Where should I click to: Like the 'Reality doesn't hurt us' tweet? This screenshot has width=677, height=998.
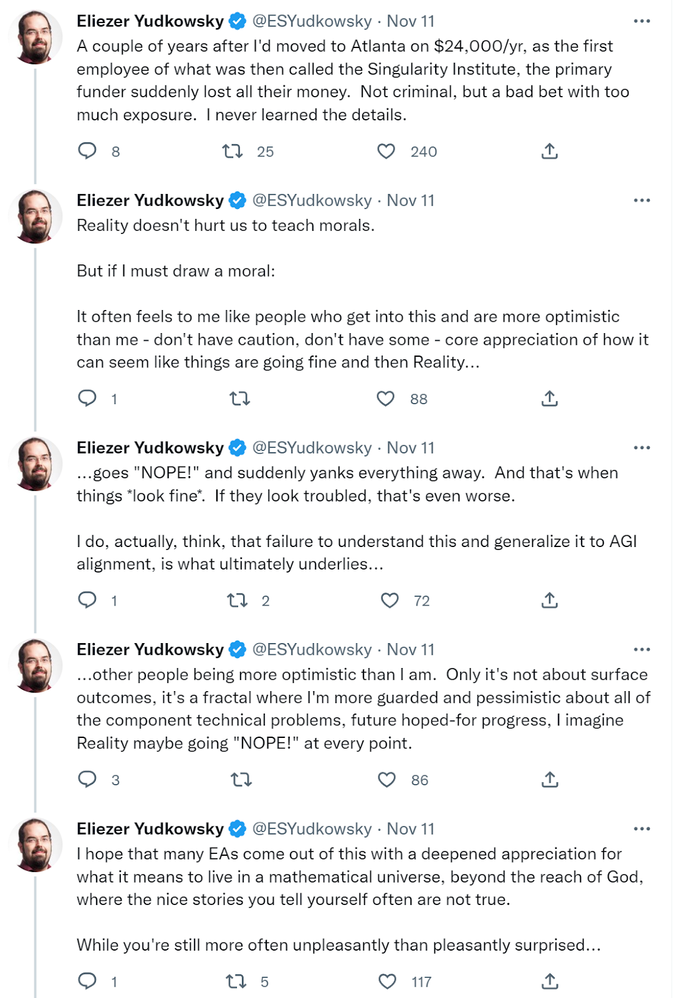(x=386, y=399)
